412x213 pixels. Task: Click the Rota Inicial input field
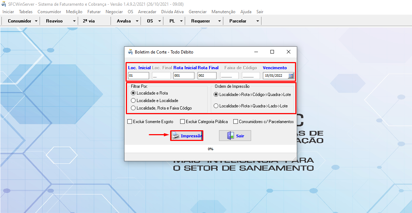184,76
